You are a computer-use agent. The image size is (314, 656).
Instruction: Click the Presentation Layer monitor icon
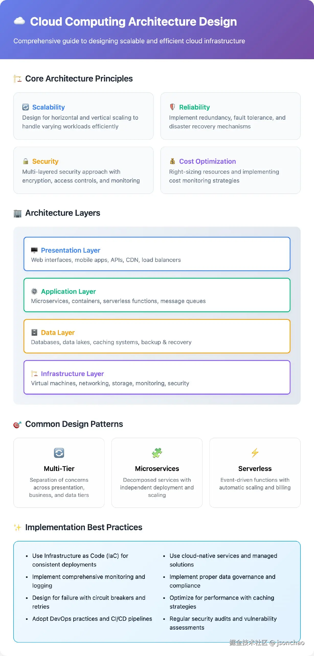[x=34, y=250]
